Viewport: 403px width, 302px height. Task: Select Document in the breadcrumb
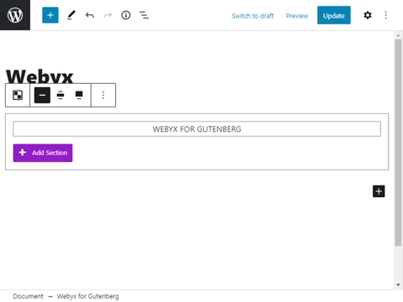pyautogui.click(x=29, y=296)
